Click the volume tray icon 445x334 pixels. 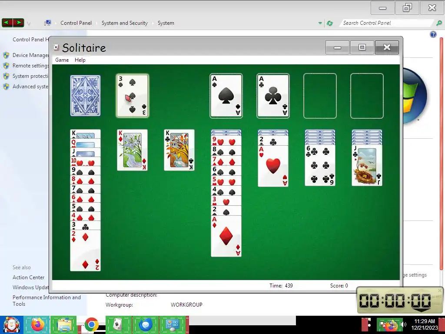(x=403, y=324)
